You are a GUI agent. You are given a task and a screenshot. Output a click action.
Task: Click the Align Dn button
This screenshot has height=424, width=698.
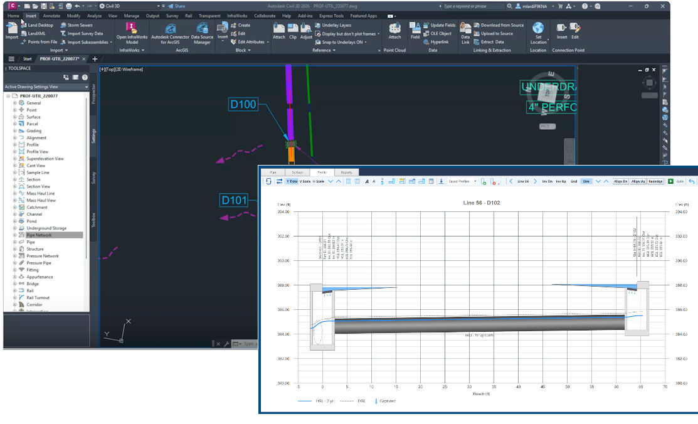[x=620, y=181]
